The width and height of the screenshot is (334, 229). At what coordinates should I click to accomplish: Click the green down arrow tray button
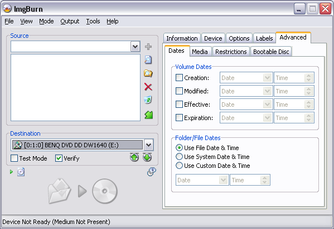tap(147, 157)
